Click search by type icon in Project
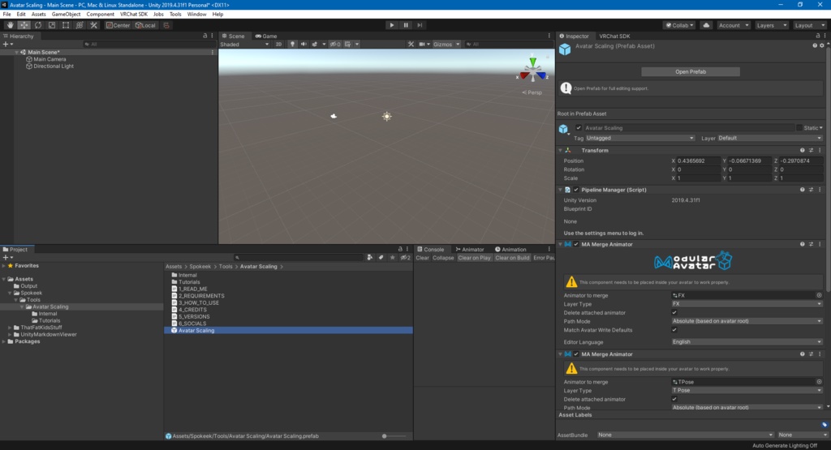831x450 pixels. [370, 257]
